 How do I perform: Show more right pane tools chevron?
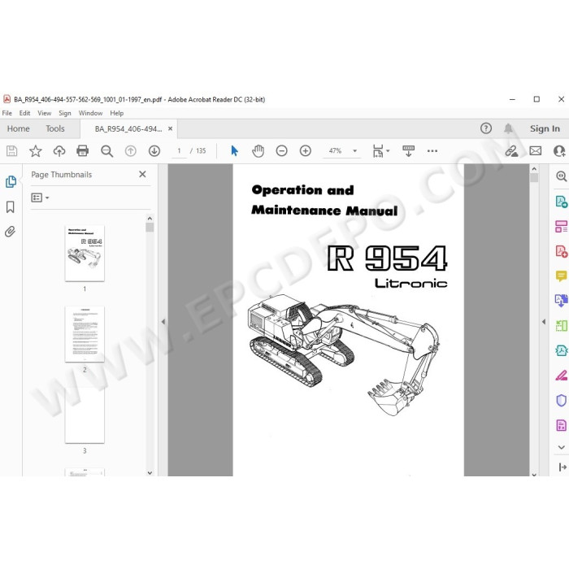pos(562,447)
